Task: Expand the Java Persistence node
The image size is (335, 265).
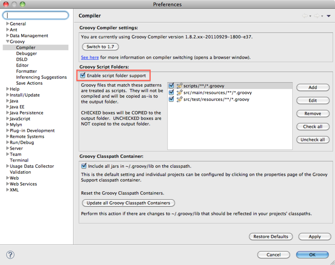Action: pos(8,113)
